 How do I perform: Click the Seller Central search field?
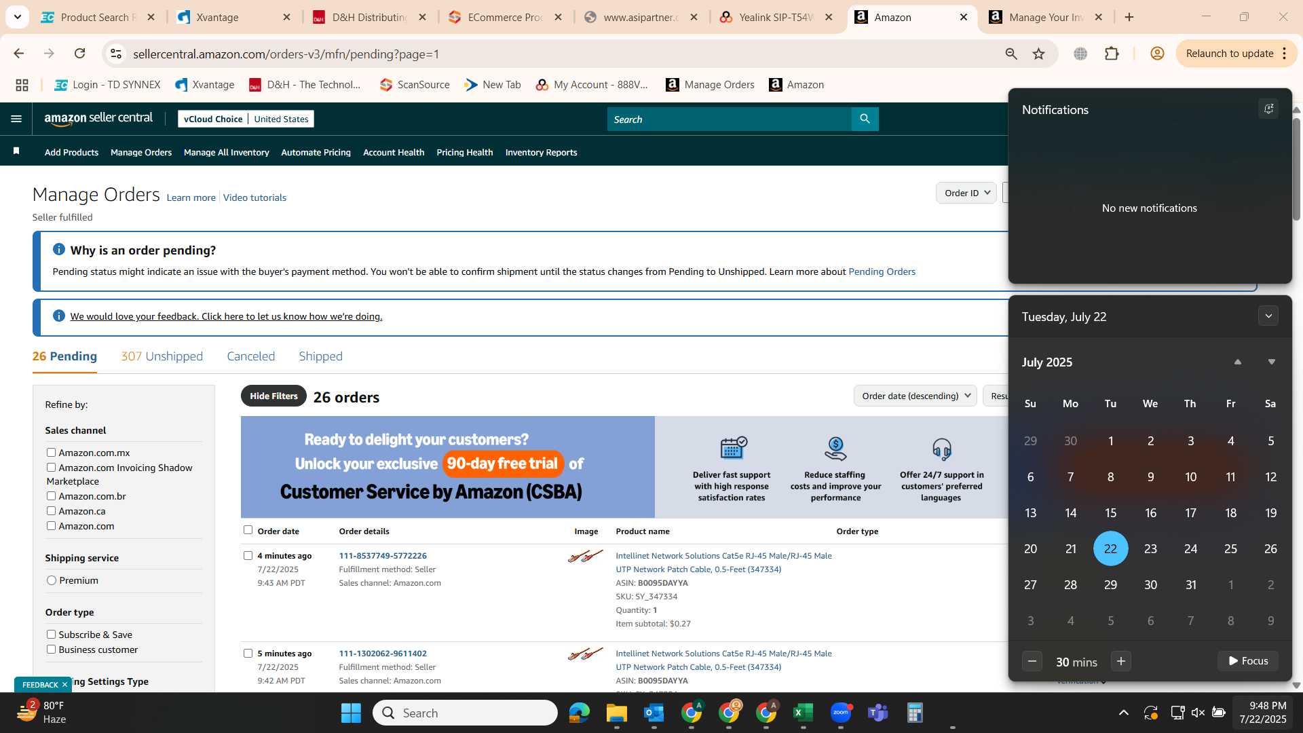[x=730, y=119]
